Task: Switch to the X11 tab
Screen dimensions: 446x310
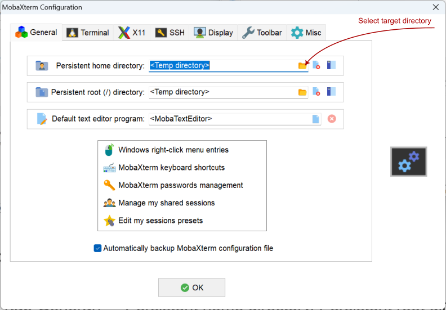Action: point(132,33)
